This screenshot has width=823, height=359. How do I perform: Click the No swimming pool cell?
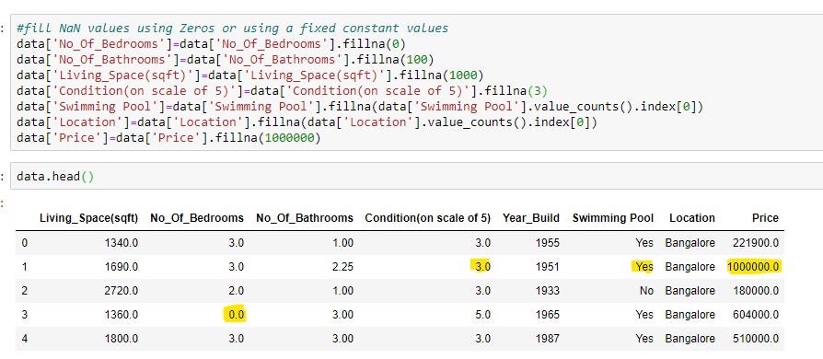coord(646,291)
